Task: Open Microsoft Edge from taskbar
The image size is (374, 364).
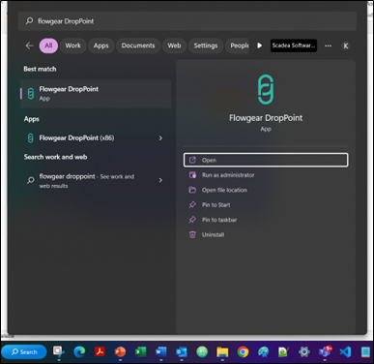Action: [79, 351]
